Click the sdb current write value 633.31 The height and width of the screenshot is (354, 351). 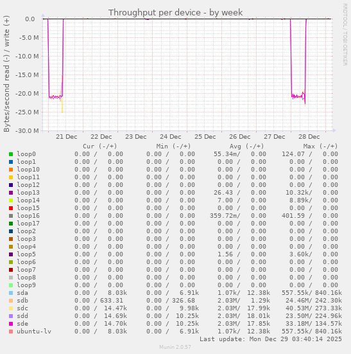112,301
